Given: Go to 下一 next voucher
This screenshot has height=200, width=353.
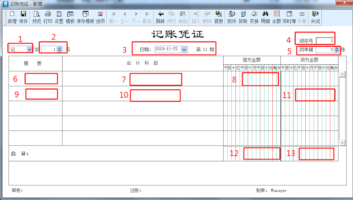Looking at the screenshot, I should coord(136,17).
